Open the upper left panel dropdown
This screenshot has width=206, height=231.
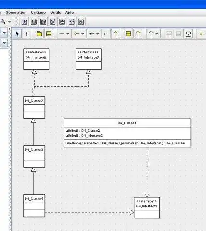pyautogui.click(x=4, y=33)
